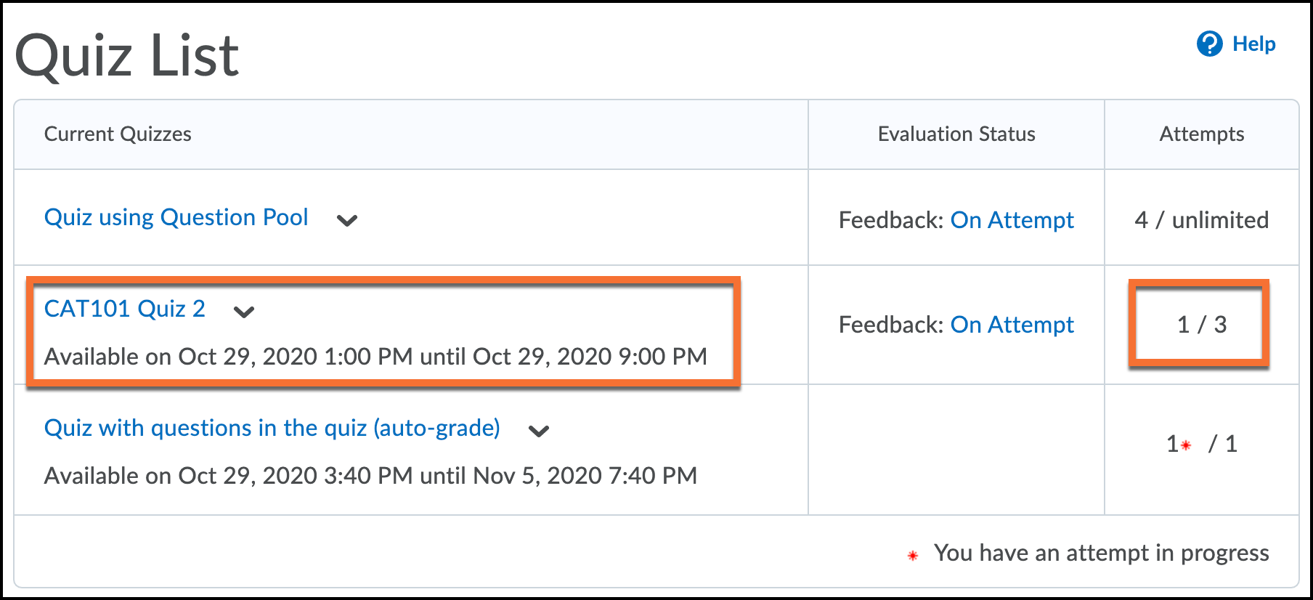View On Attempt feedback for CAT101 Quiz 2
Viewport: 1313px width, 600px height.
click(x=1012, y=325)
